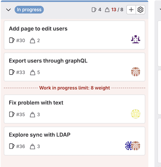161x167 pixels.
Task: Click issue type icon beside #33
Action: 12,72
